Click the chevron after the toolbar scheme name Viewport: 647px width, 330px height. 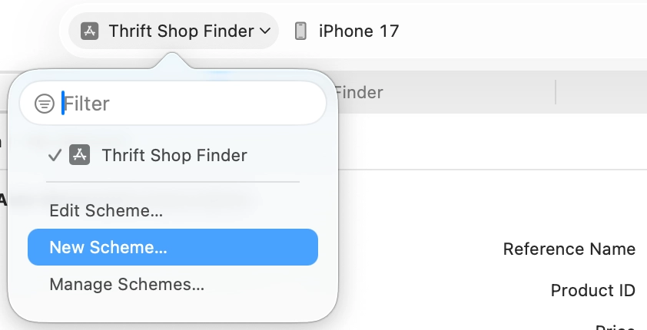point(265,31)
